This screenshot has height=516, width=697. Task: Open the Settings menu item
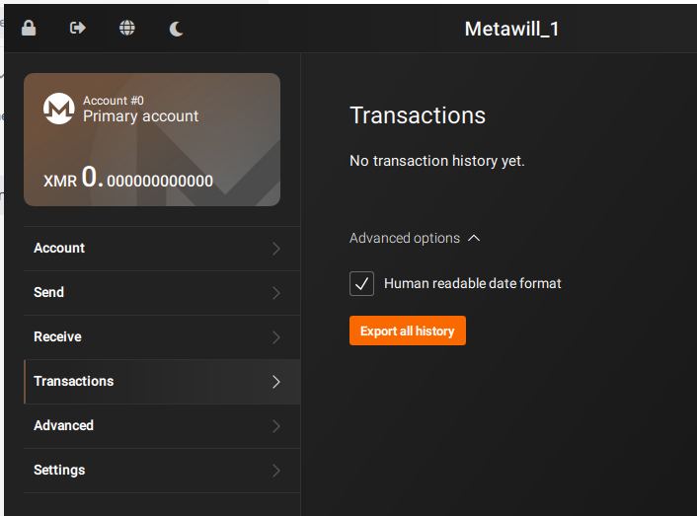pos(59,471)
